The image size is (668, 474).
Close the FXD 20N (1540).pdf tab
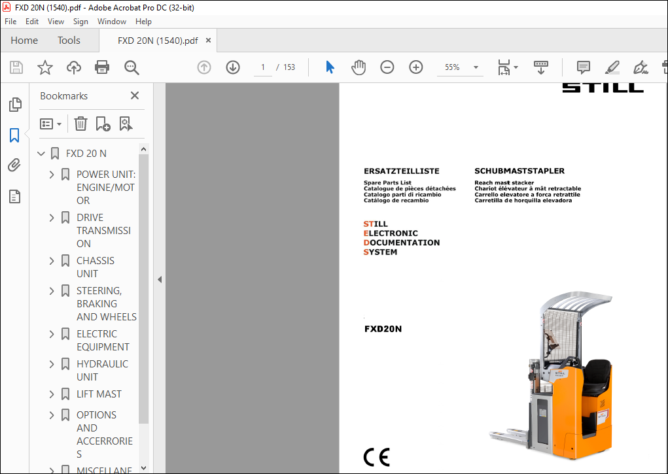coord(208,40)
